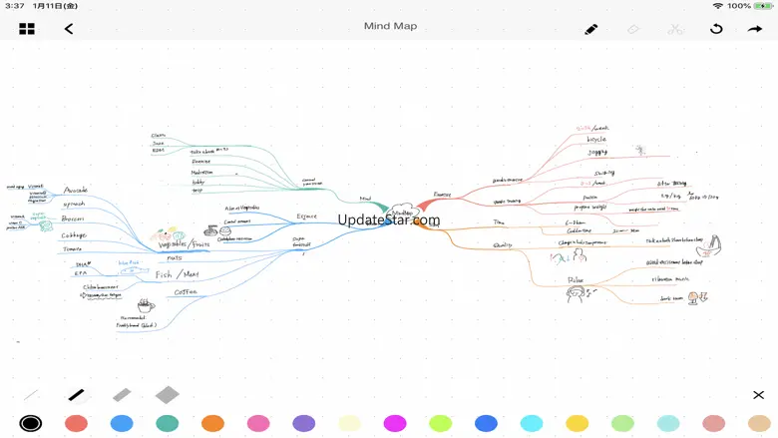The image size is (778, 438).
Task: Go back with the left chevron
Action: click(69, 29)
